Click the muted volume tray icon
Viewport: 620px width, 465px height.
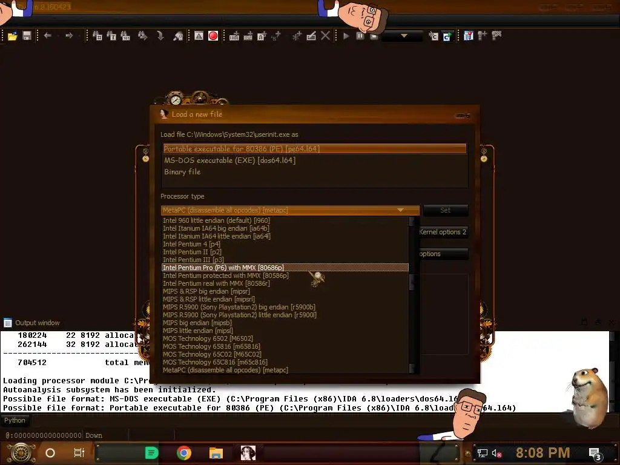tap(496, 453)
